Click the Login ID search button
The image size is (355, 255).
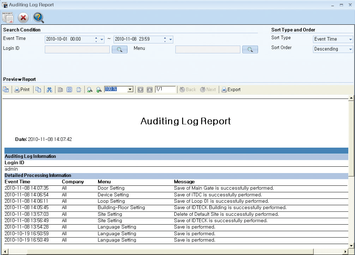point(119,50)
